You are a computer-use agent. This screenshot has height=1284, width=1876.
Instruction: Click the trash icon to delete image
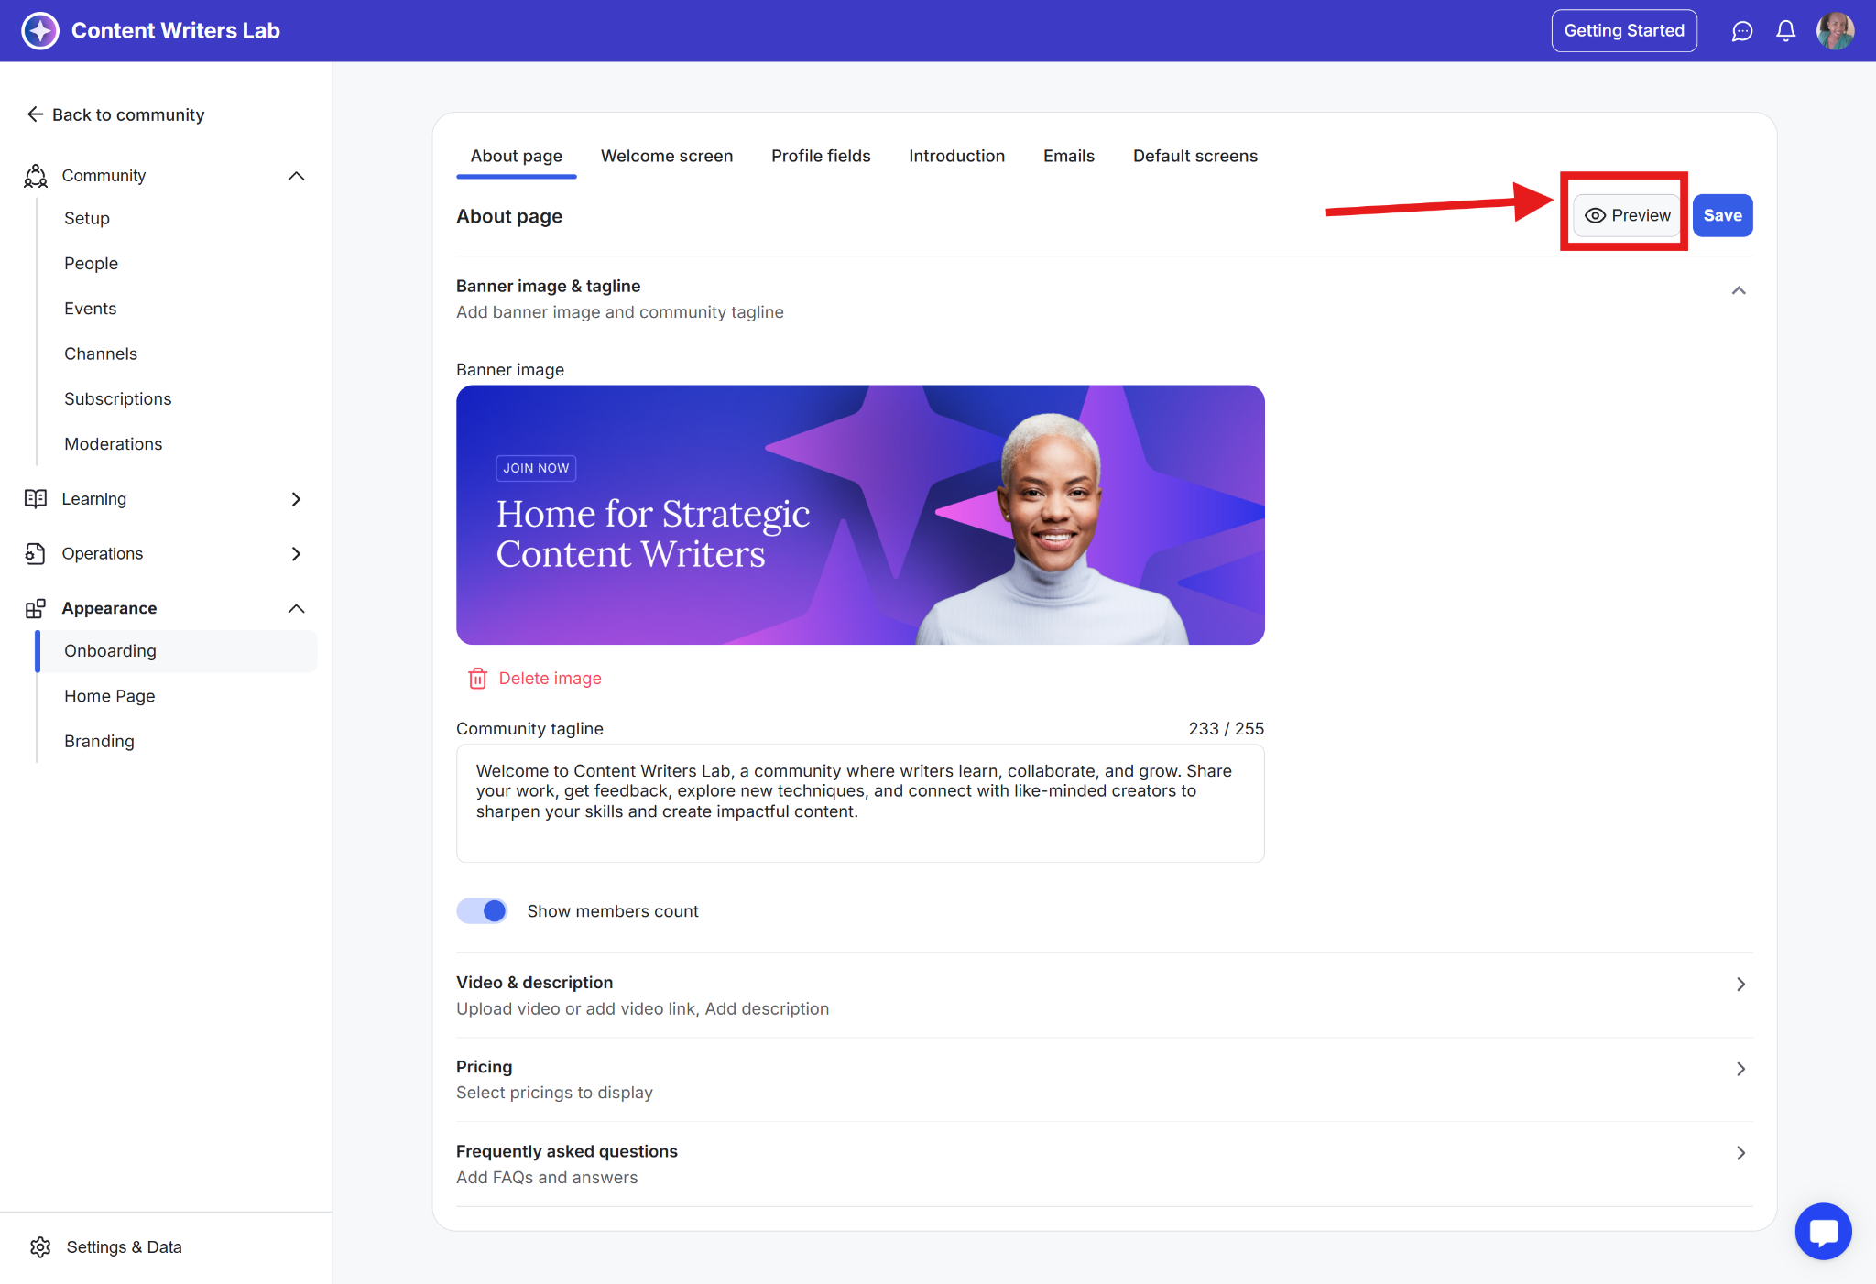click(477, 679)
